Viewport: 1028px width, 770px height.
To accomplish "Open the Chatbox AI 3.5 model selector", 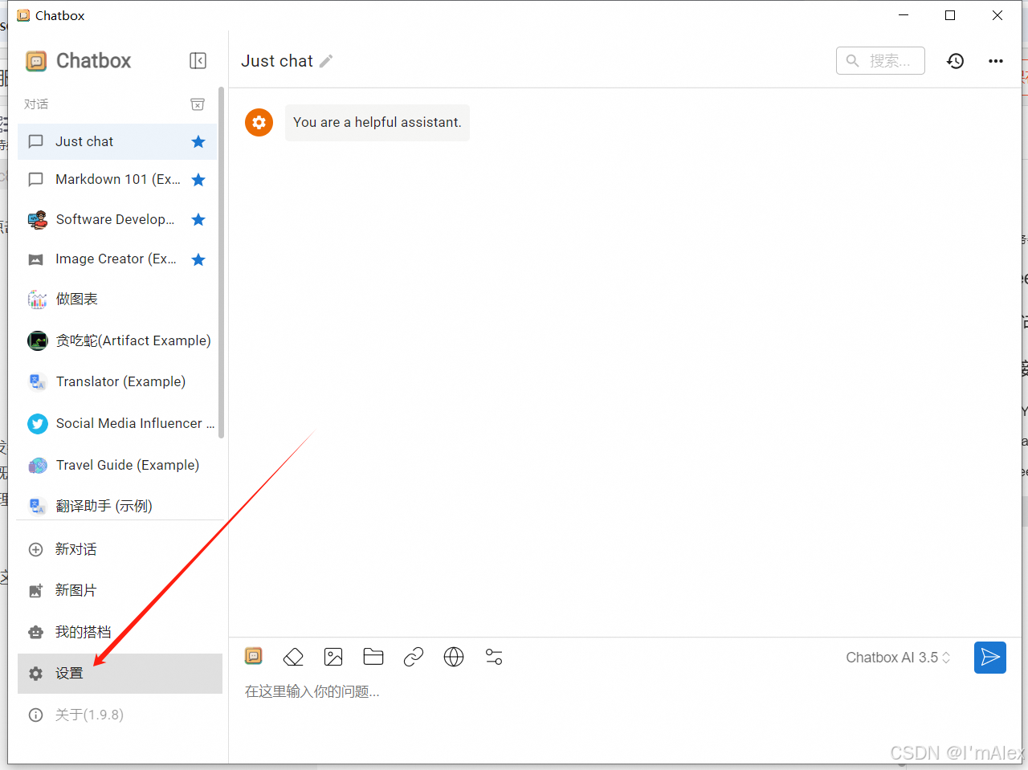I will 898,658.
